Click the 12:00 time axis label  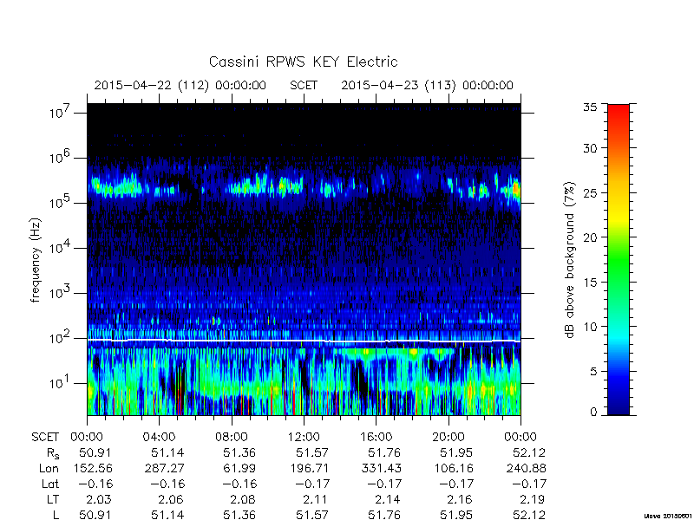[304, 437]
